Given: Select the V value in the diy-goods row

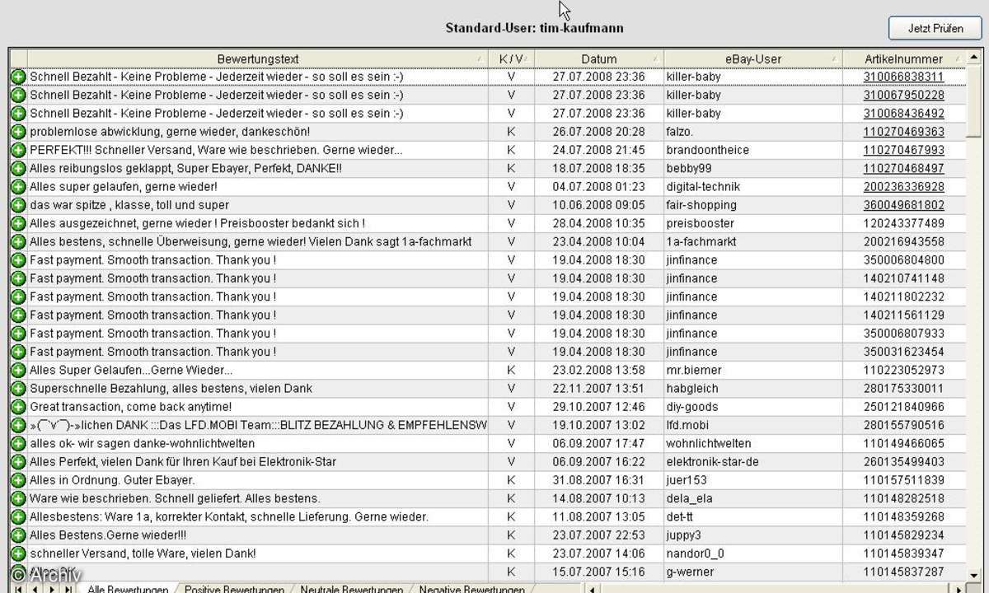Looking at the screenshot, I should point(511,407).
